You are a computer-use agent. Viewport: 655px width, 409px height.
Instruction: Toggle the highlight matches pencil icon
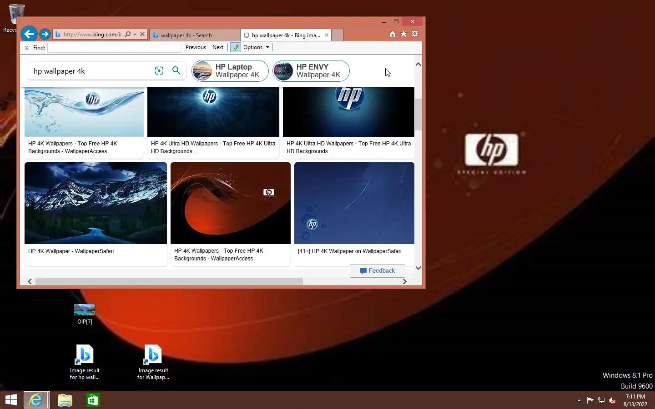236,47
